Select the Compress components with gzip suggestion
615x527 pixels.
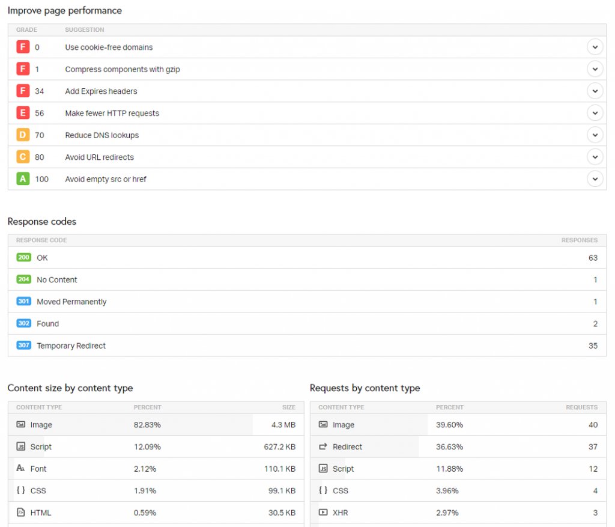pos(123,69)
